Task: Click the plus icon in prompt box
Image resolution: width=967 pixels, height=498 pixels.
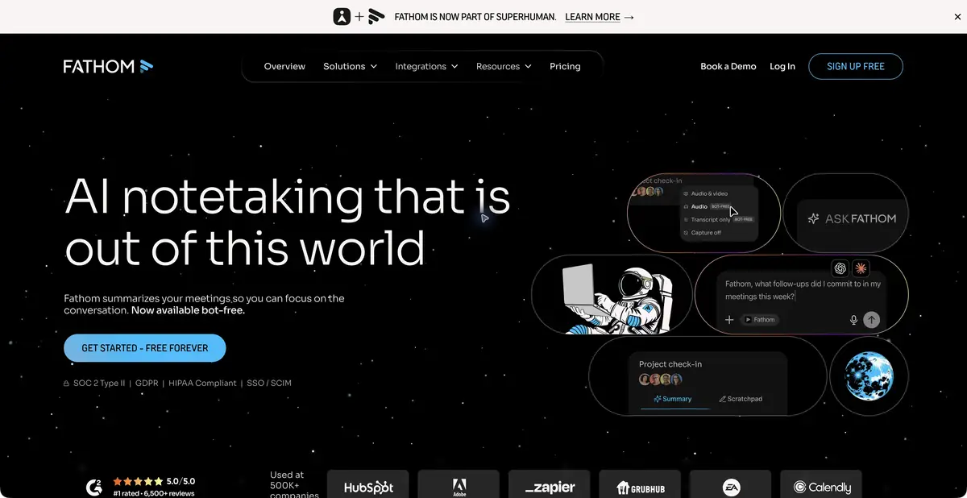Action: coord(729,320)
